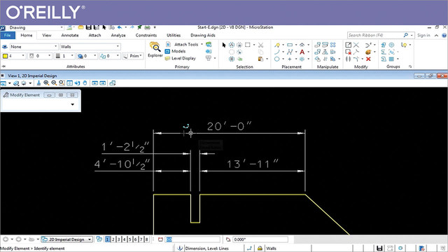Screen dimensions: 448x252
Task: Select the Place Block rectangle tool
Action: 290,45
